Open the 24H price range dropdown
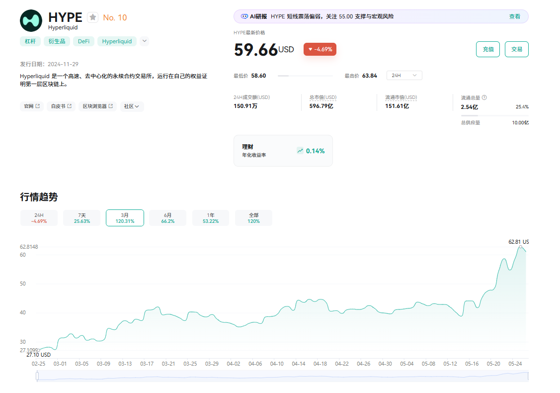The width and height of the screenshot is (560, 393). tap(404, 76)
